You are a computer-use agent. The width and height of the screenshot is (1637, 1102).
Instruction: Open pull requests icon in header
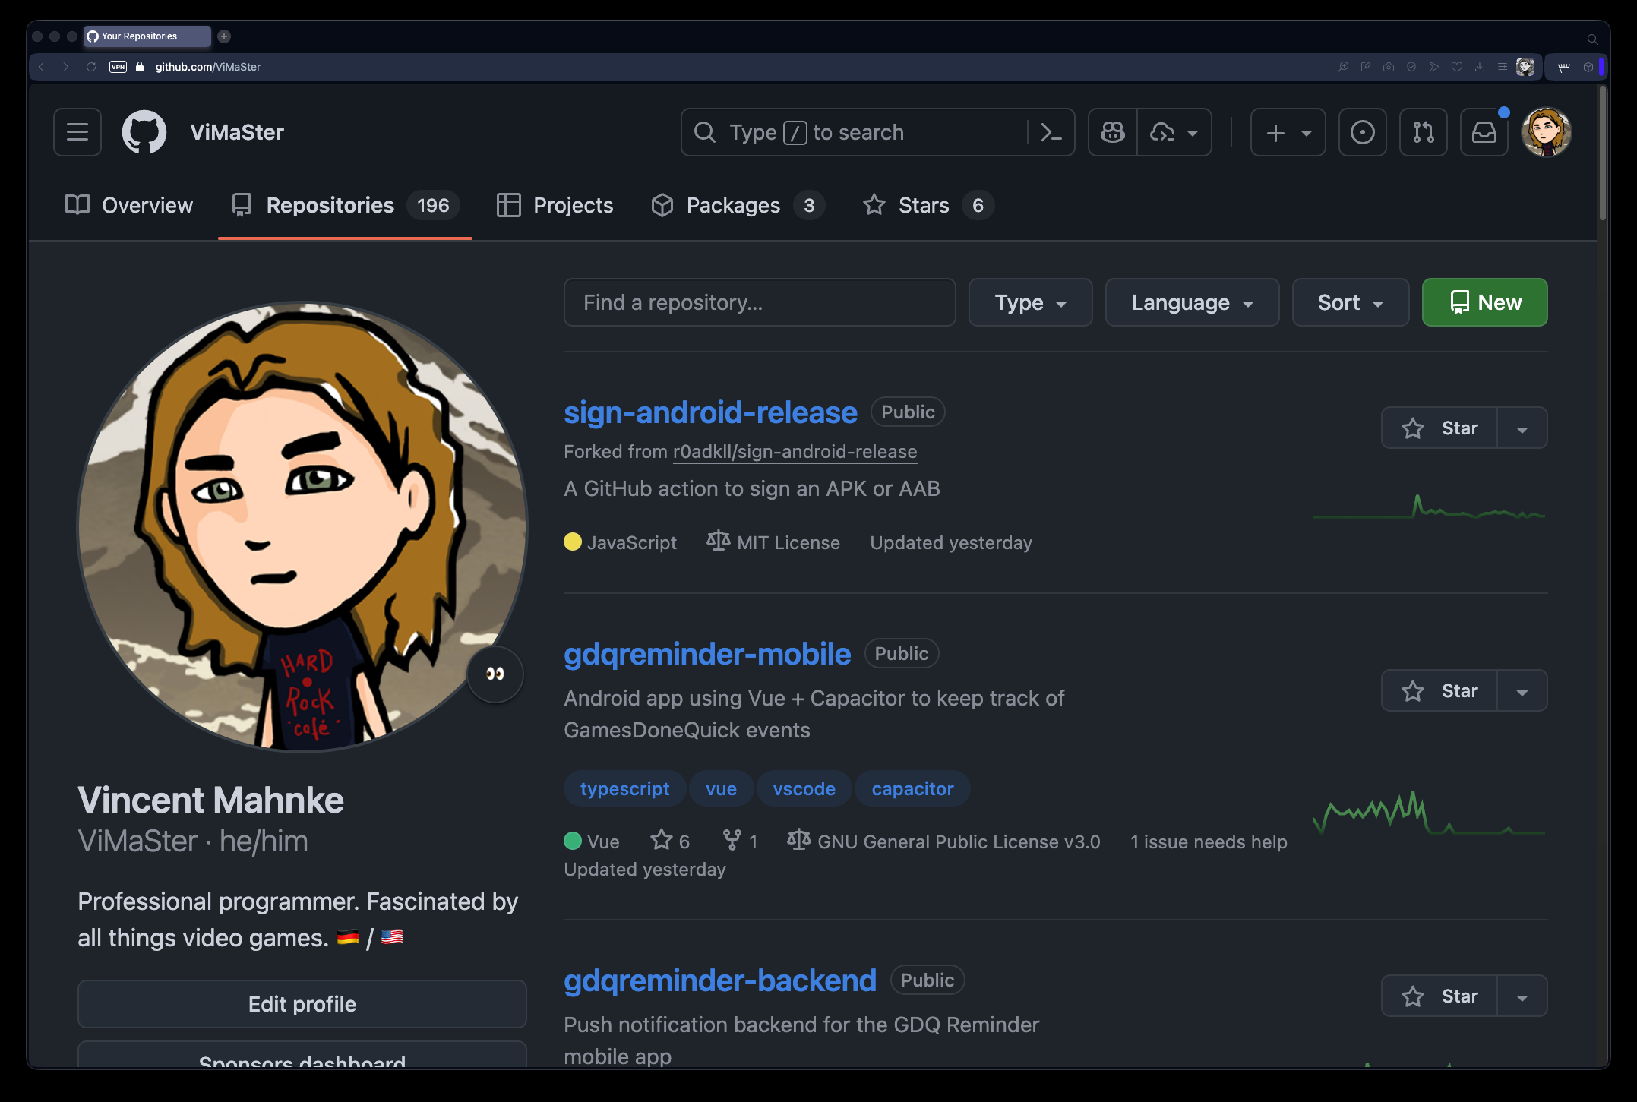(x=1423, y=132)
